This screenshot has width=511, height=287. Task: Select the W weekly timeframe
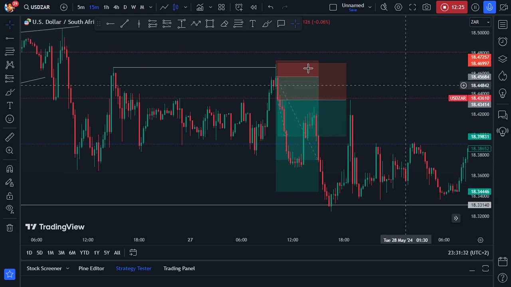pyautogui.click(x=133, y=7)
